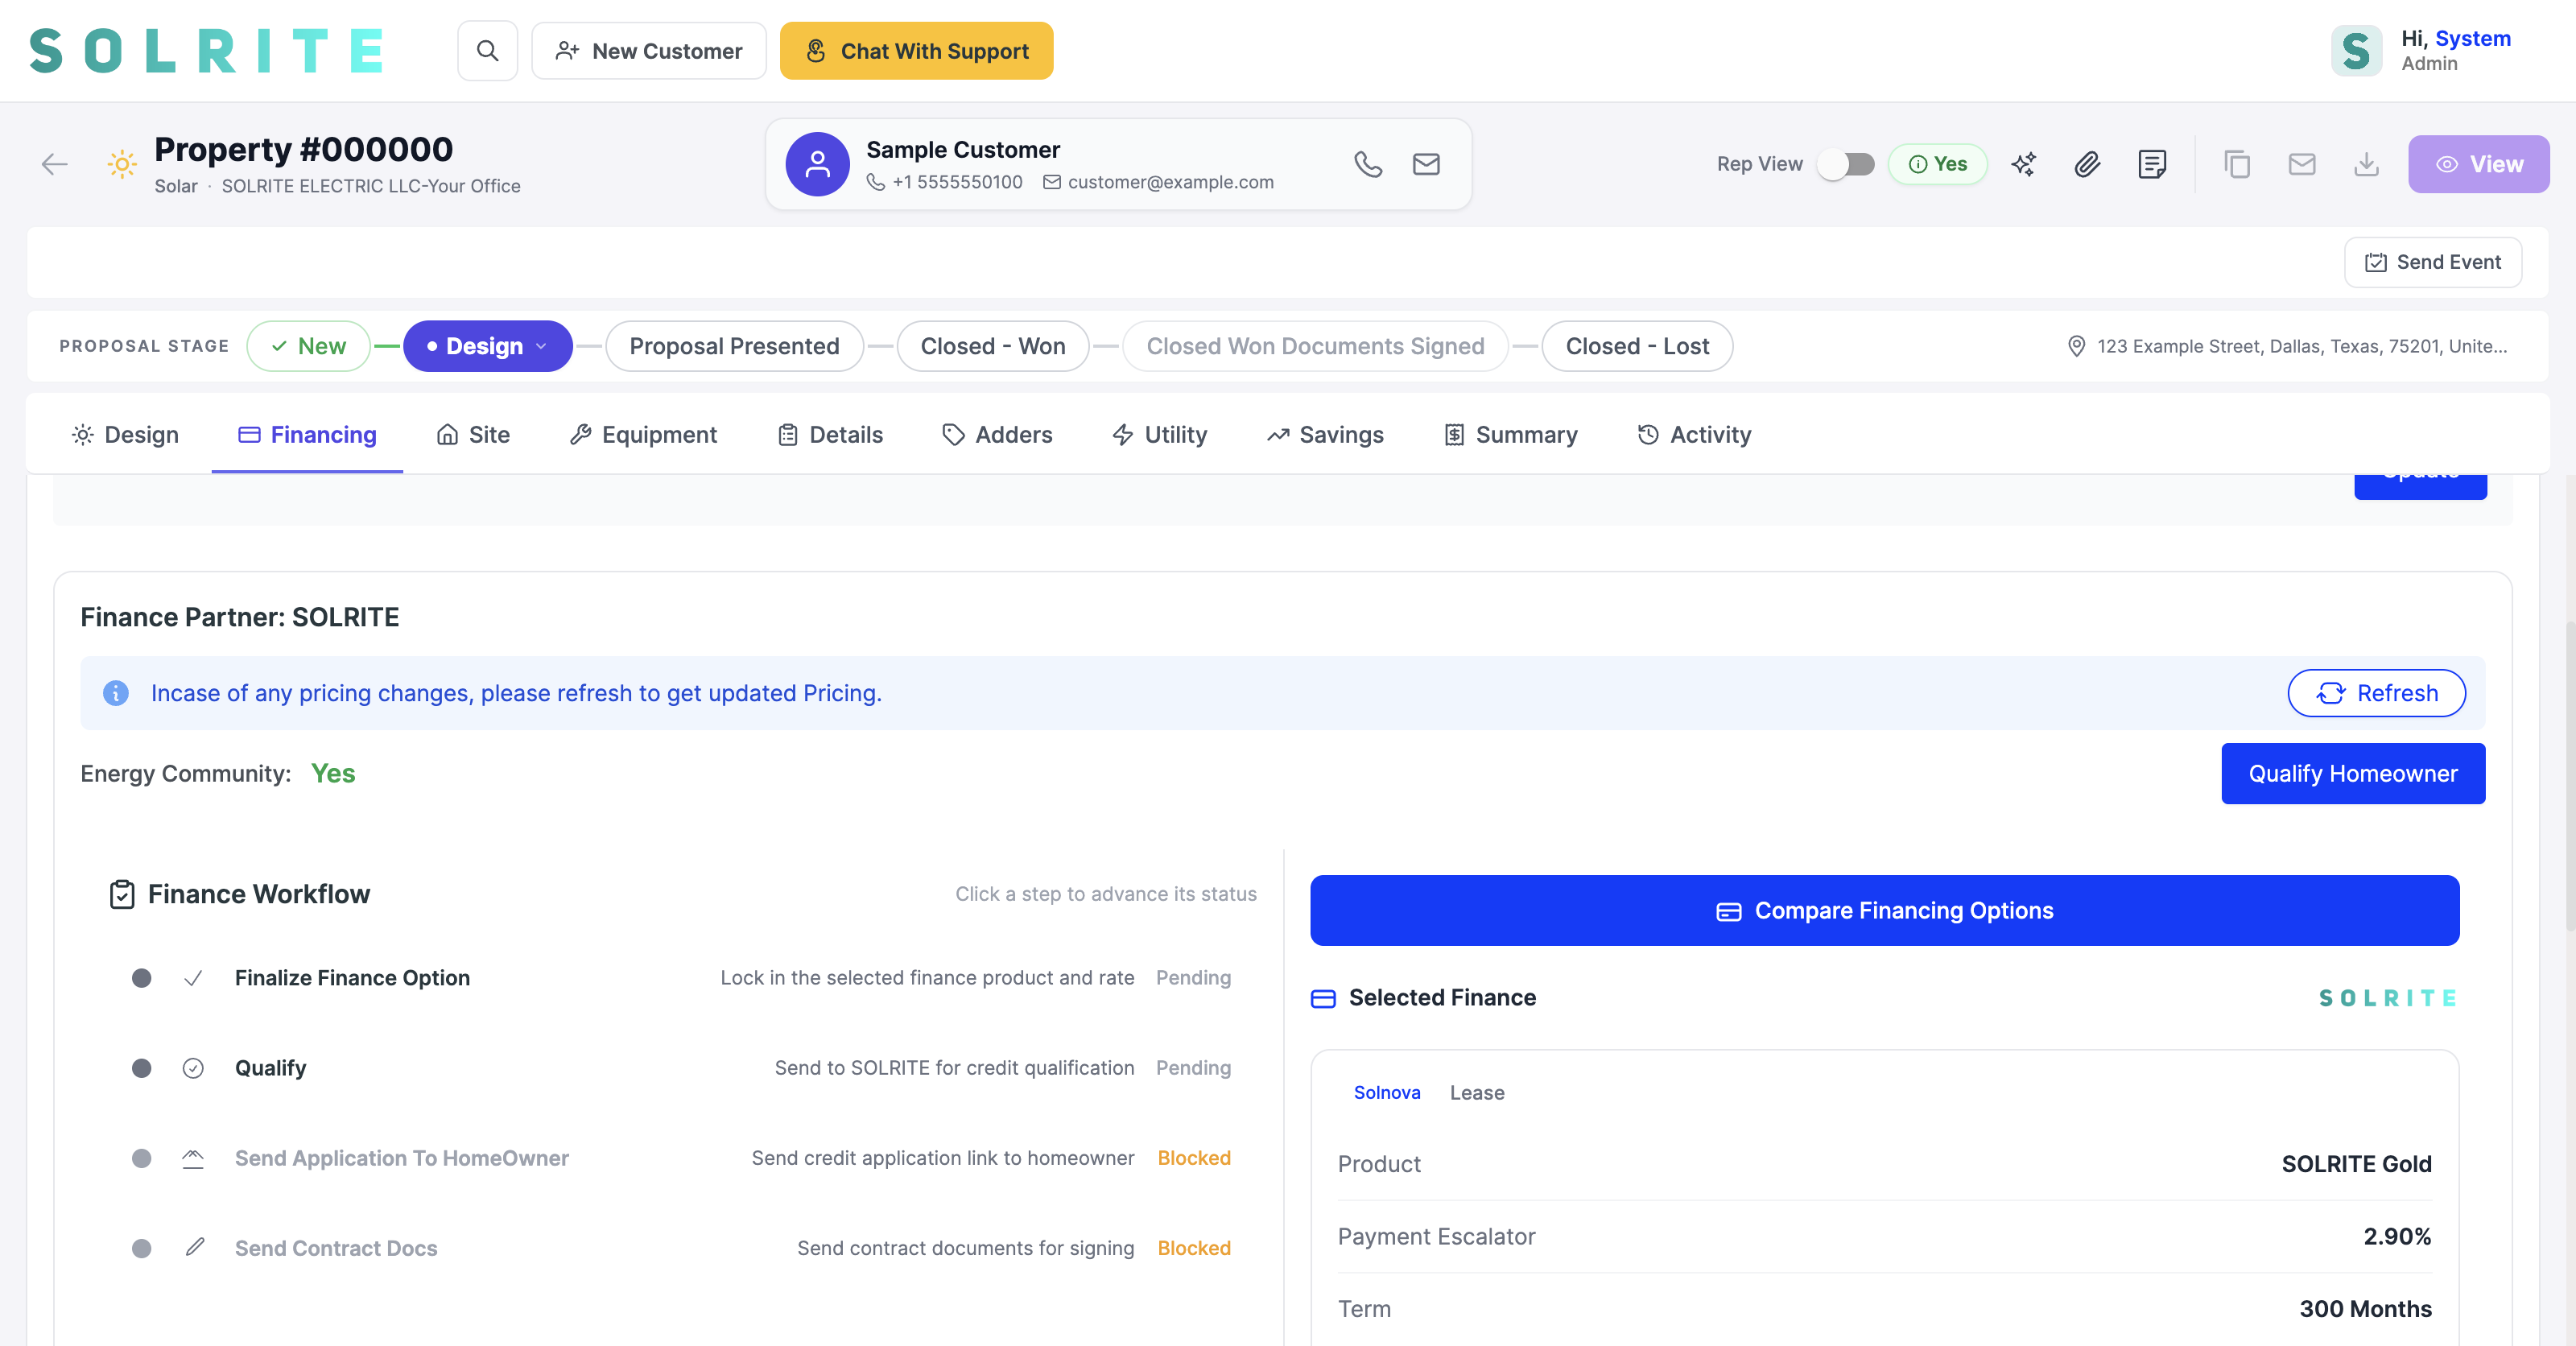Click the small phone icon before +1 5555550100
The image size is (2576, 1346).
click(875, 182)
